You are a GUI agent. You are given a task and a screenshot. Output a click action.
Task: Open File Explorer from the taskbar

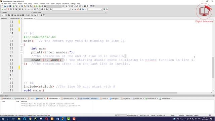click(19, 119)
